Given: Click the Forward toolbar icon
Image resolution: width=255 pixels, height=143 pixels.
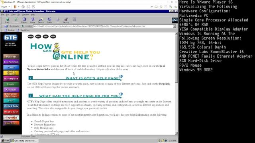Looking at the screenshot, I should point(16,20).
